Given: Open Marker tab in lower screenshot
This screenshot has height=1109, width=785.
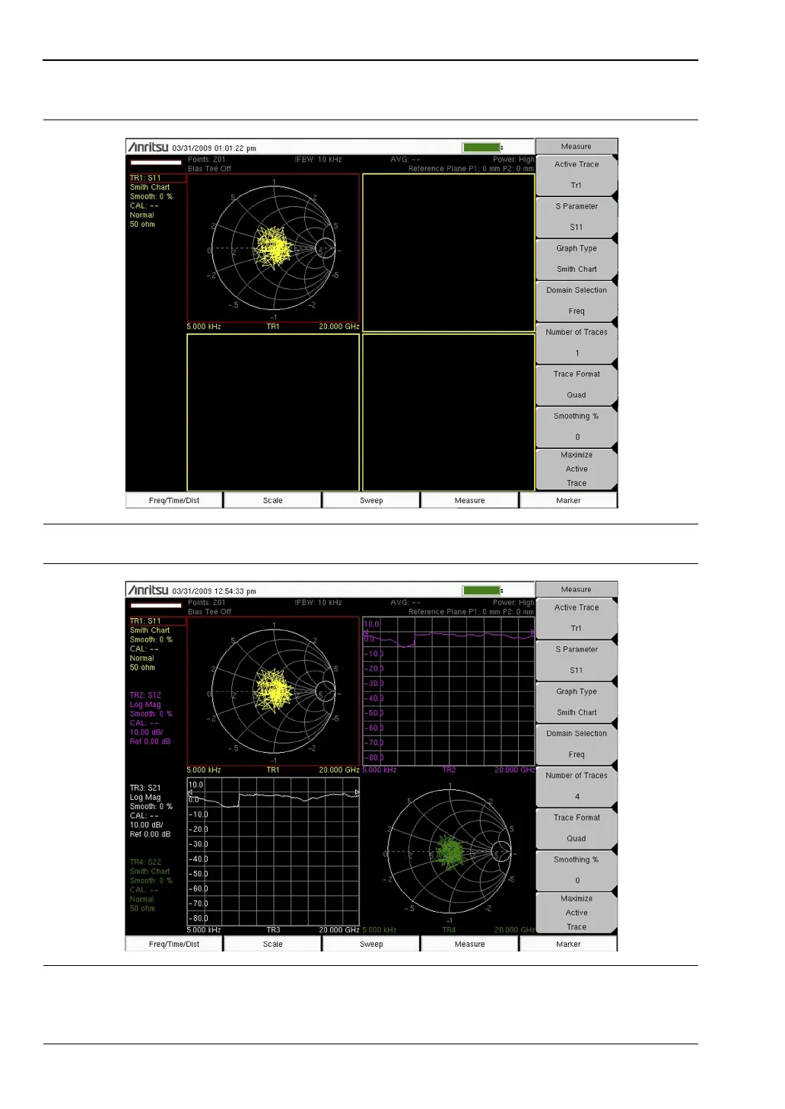Looking at the screenshot, I should click(x=568, y=944).
